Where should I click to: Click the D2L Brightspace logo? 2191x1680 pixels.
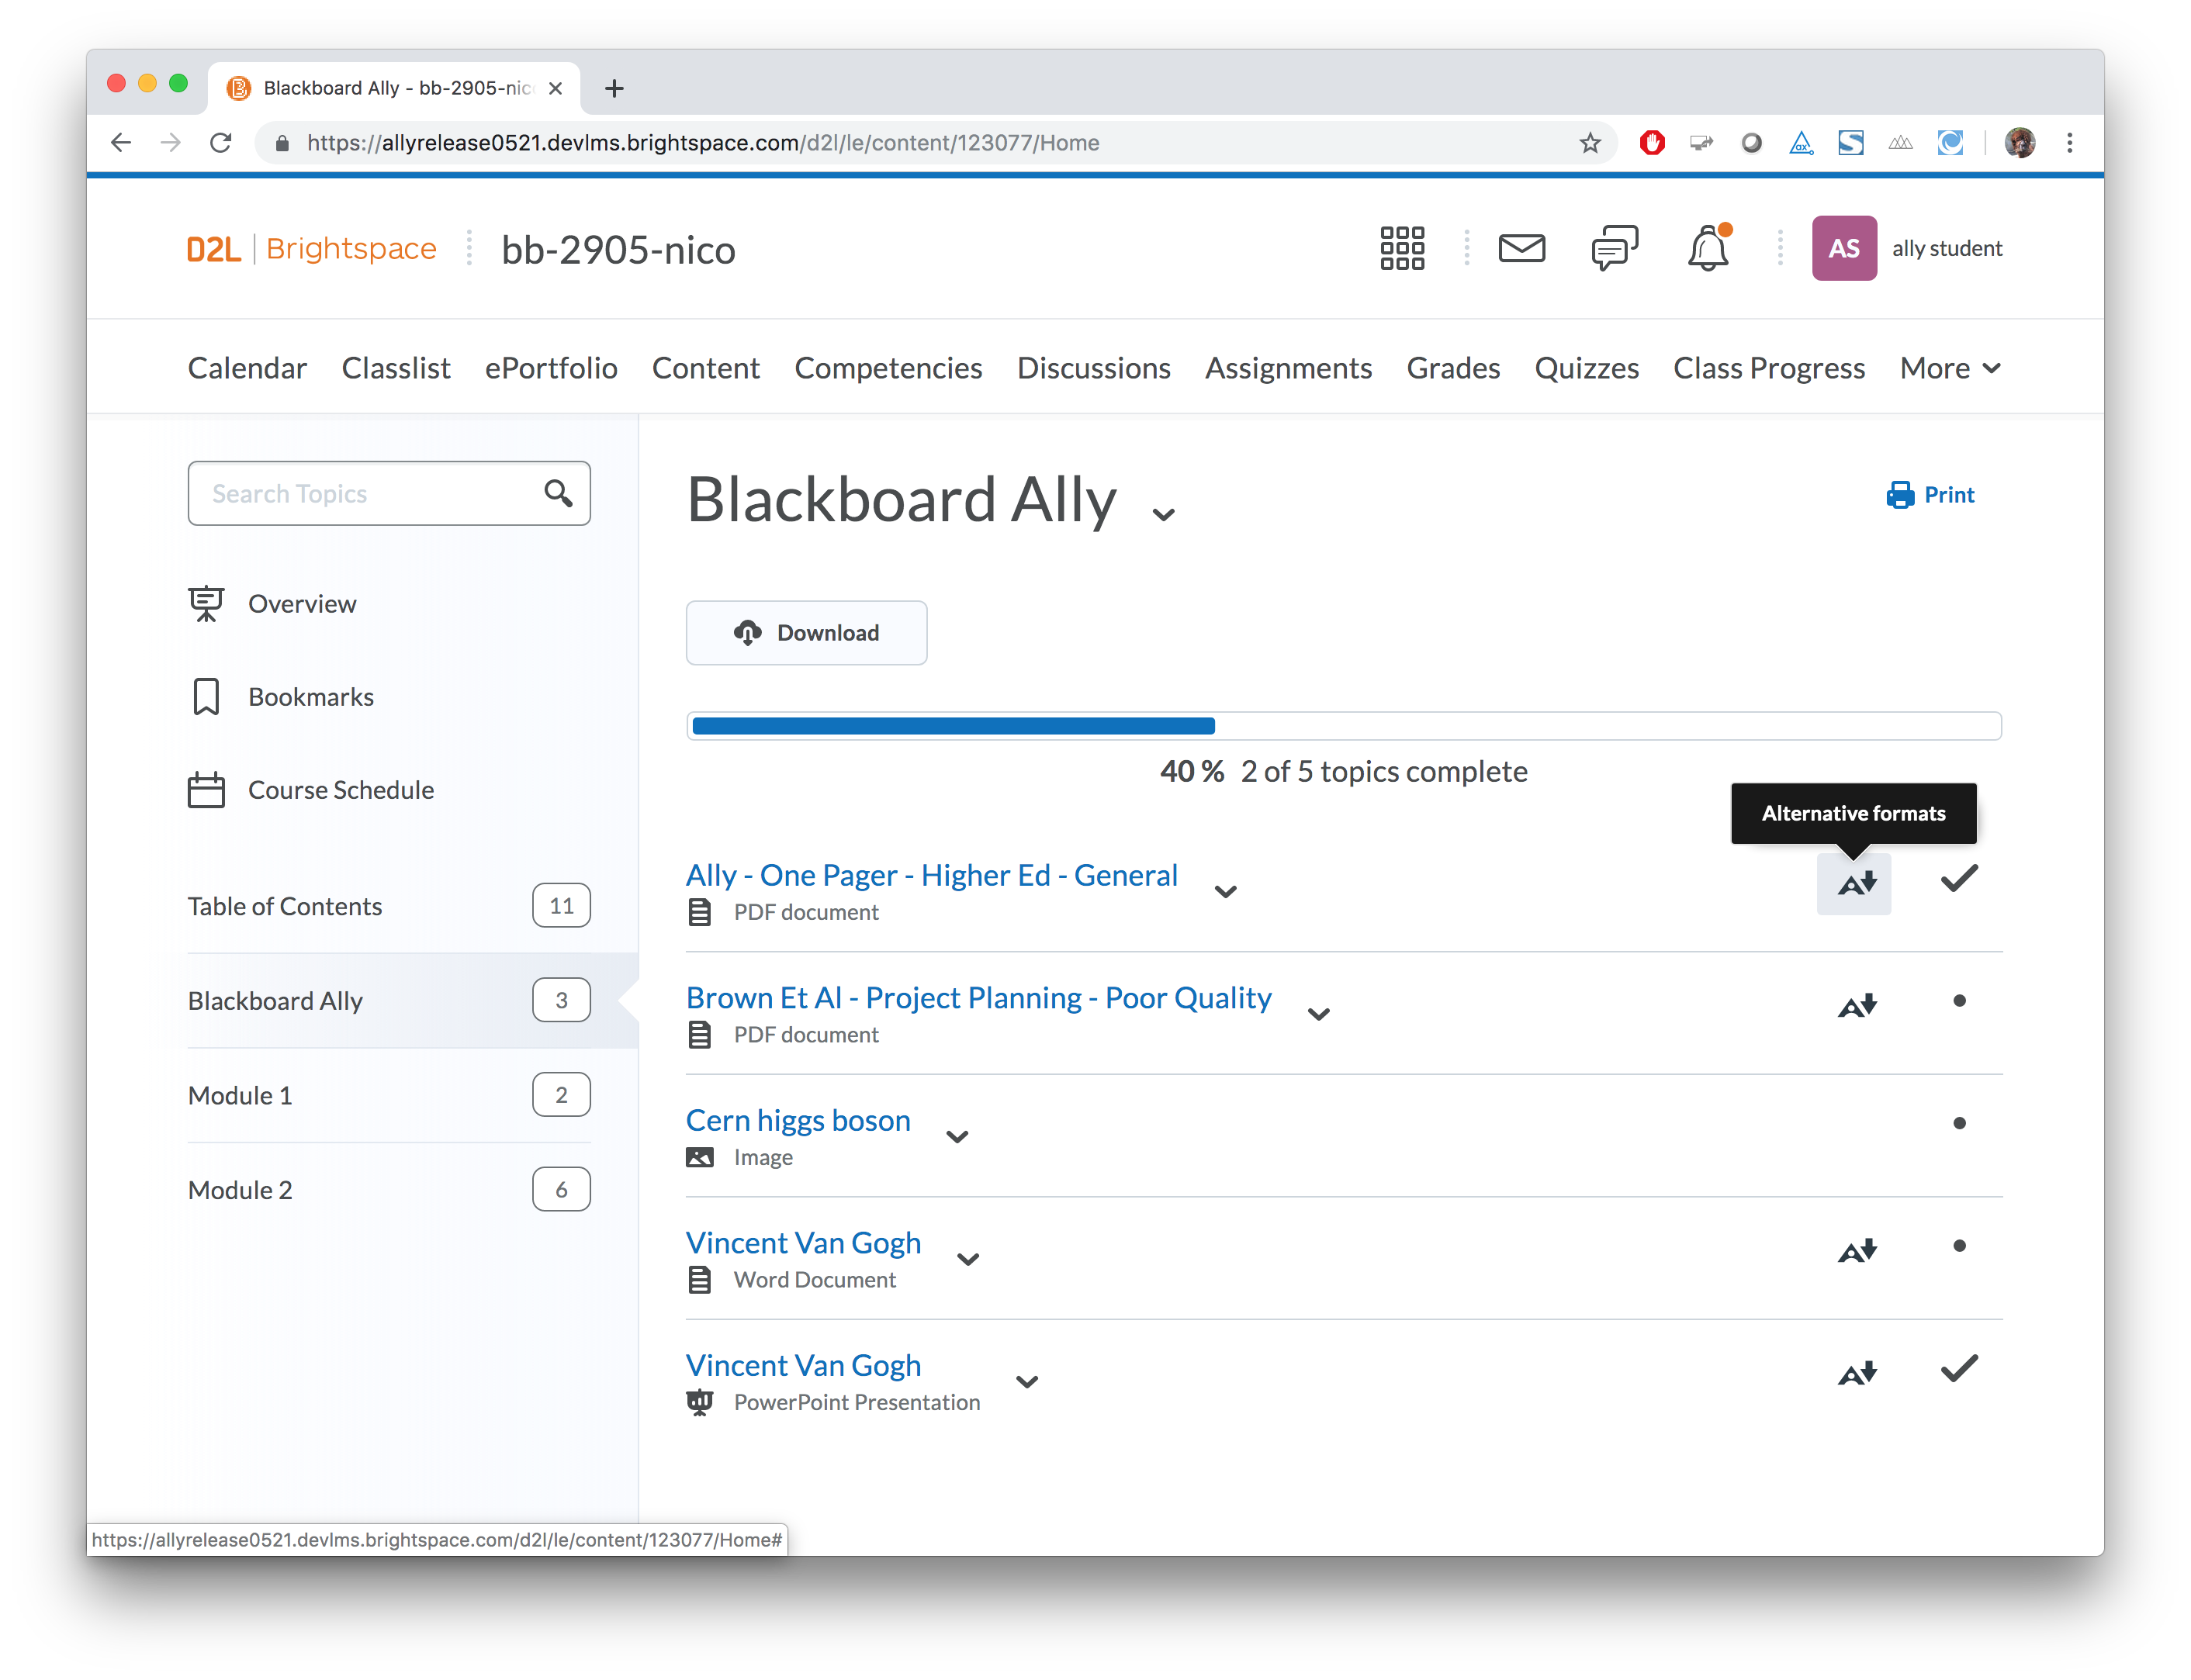tap(311, 248)
